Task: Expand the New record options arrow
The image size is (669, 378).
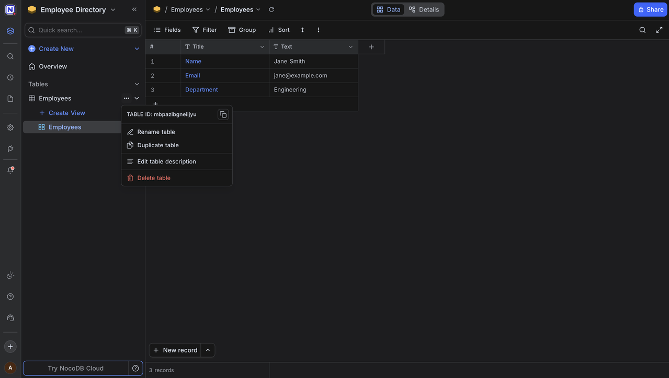Action: (x=207, y=350)
